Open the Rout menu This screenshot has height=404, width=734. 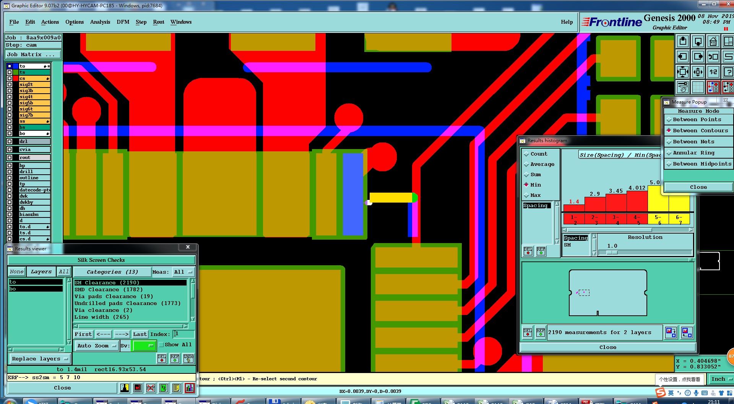(x=159, y=22)
